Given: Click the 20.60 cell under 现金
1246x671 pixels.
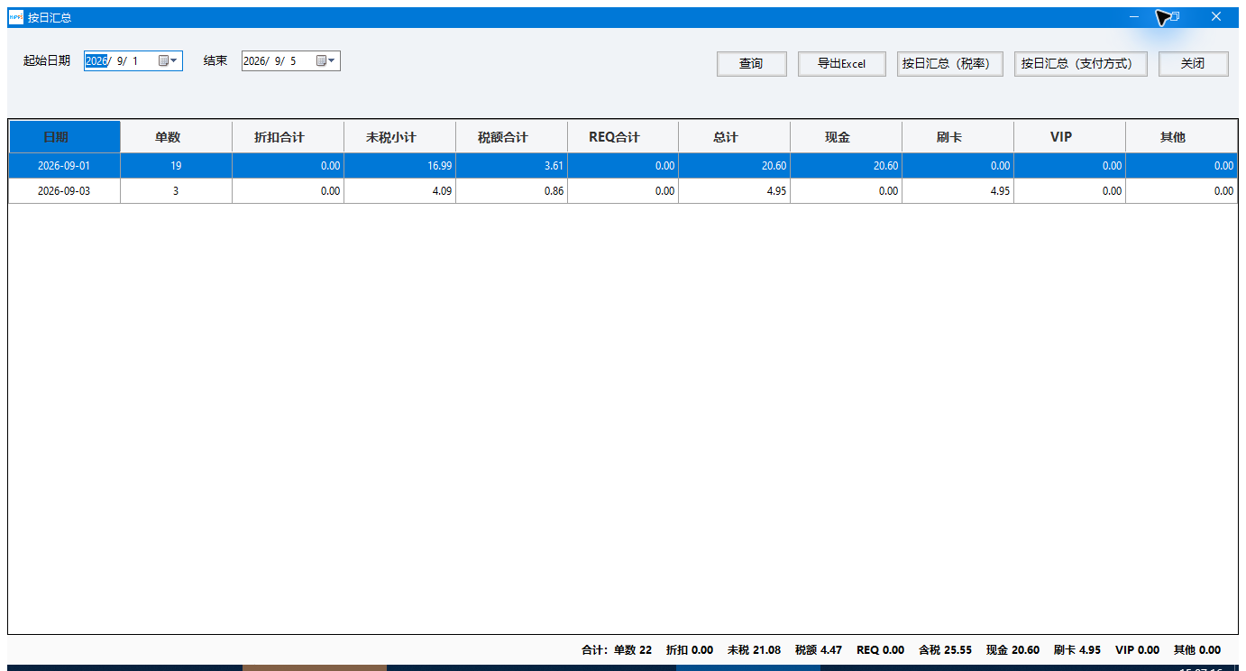Looking at the screenshot, I should 846,166.
